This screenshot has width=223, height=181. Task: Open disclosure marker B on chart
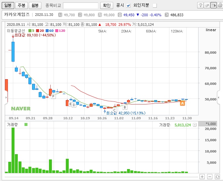click(x=125, y=107)
